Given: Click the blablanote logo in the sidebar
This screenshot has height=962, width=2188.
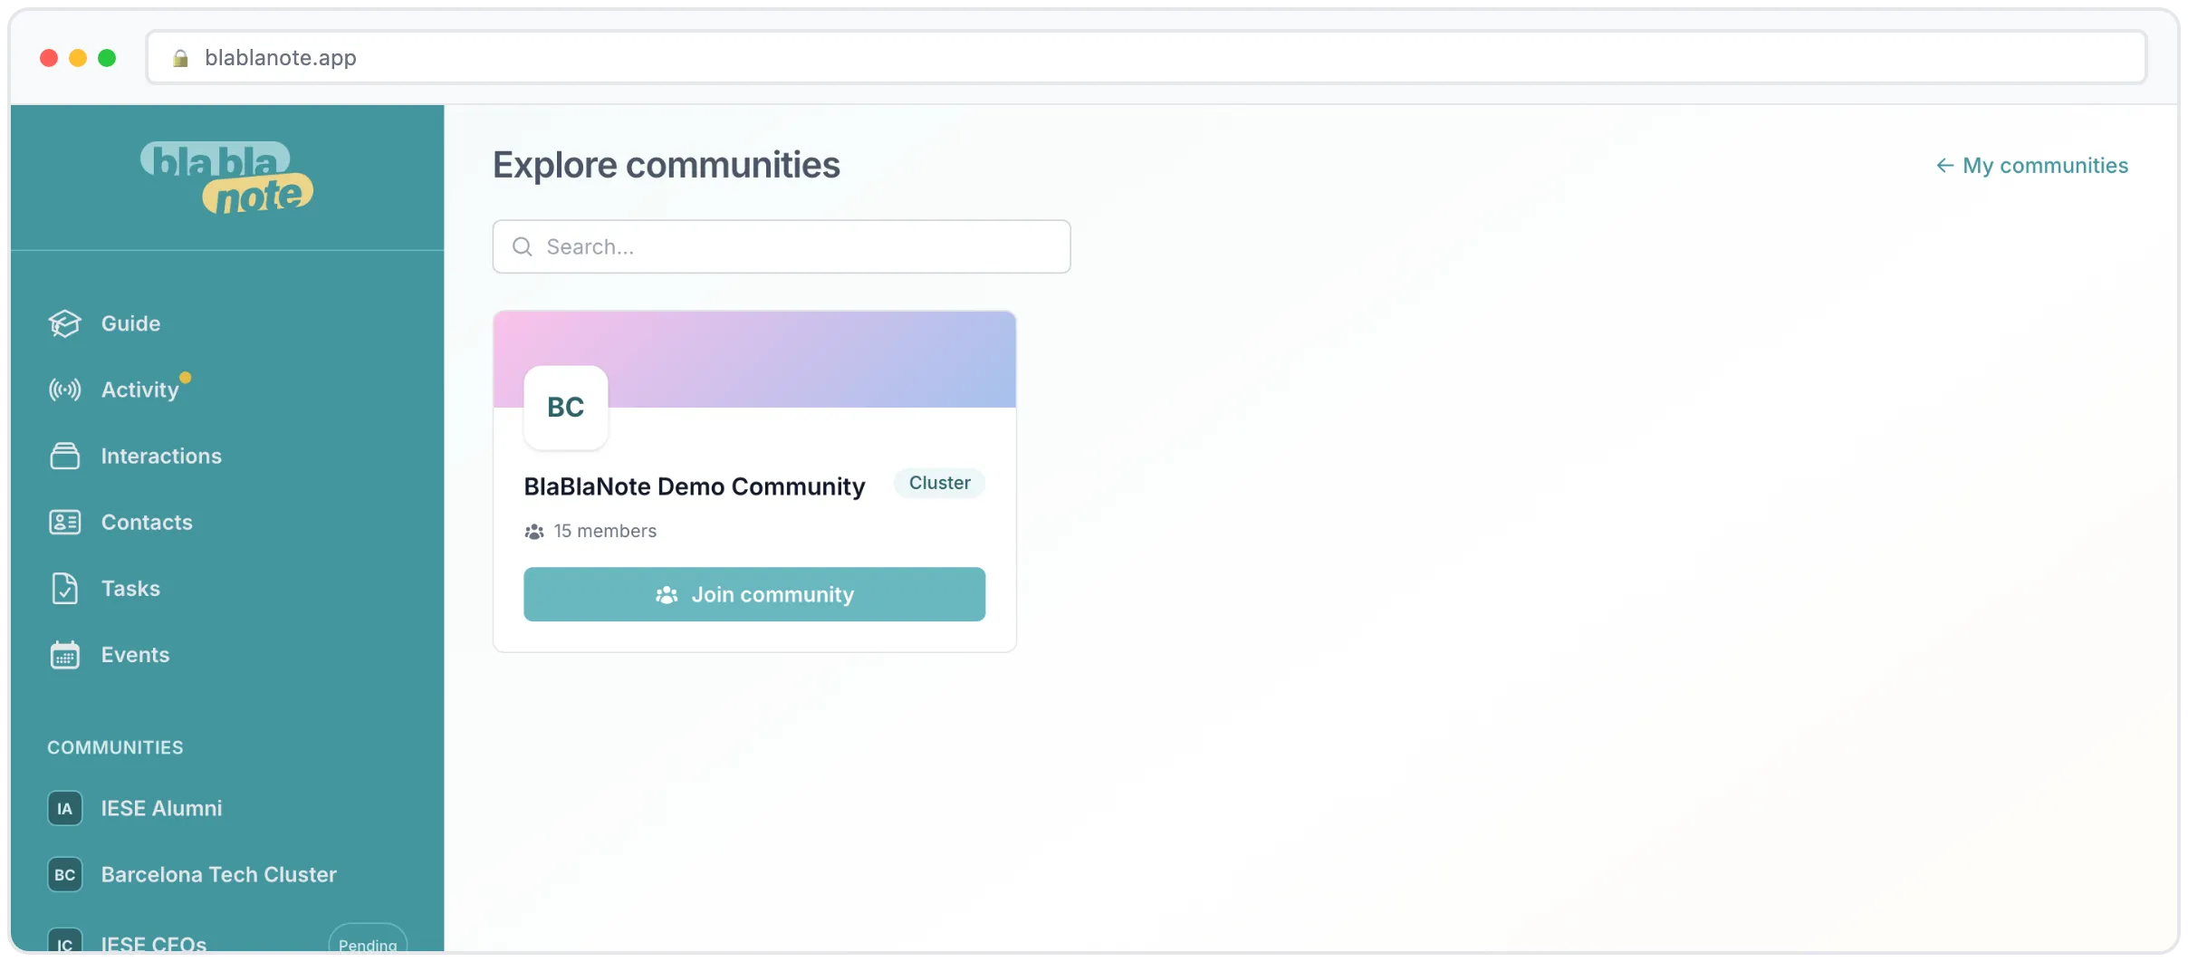Looking at the screenshot, I should [226, 178].
